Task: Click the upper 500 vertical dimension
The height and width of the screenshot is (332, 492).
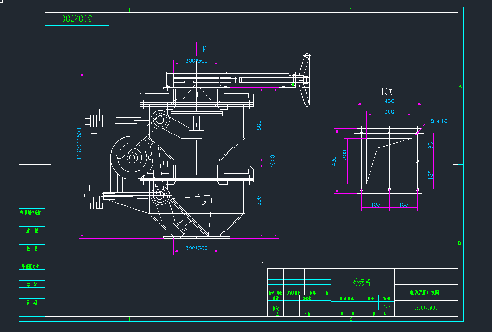Action: pos(259,125)
